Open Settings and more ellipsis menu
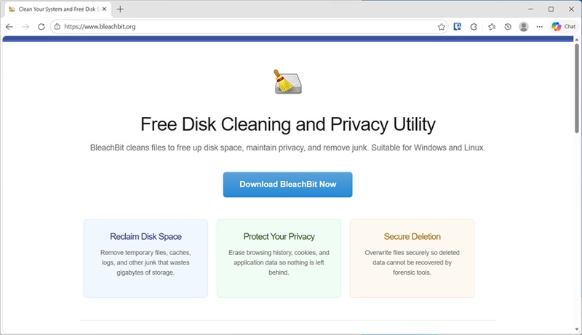The width and height of the screenshot is (582, 335). [540, 27]
